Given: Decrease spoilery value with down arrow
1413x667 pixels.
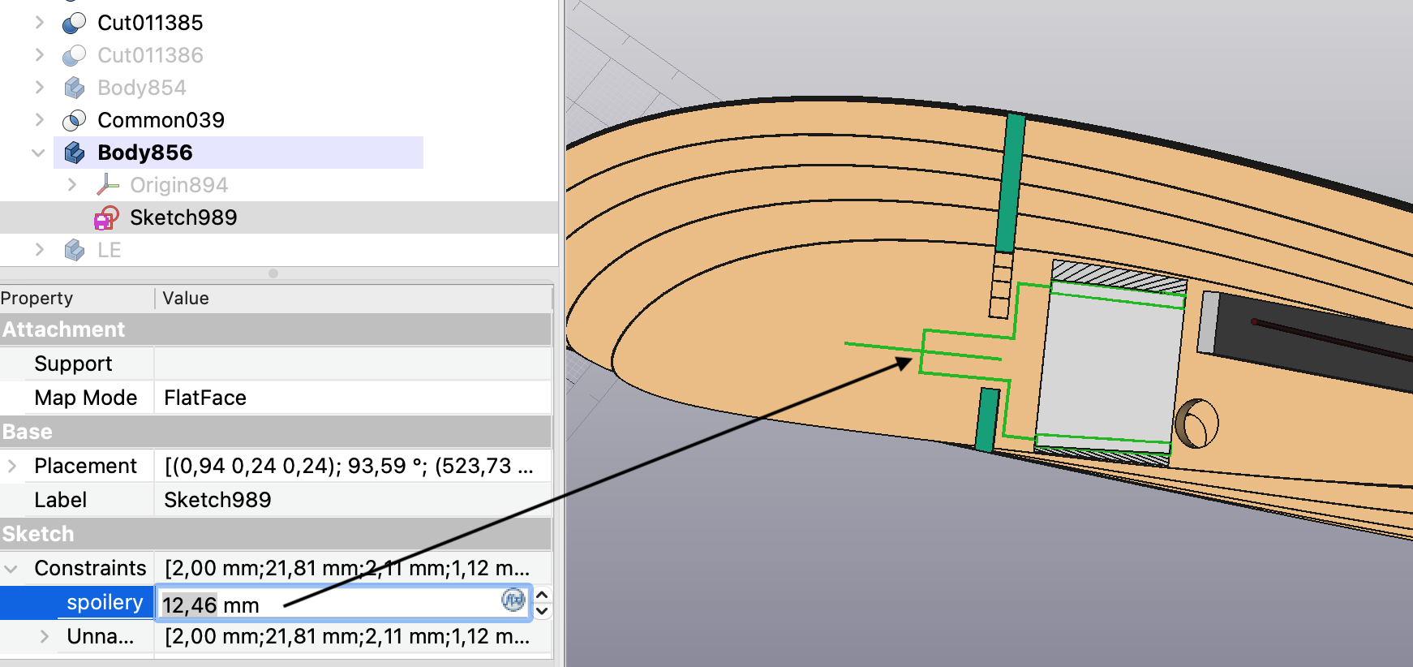Looking at the screenshot, I should (x=543, y=611).
